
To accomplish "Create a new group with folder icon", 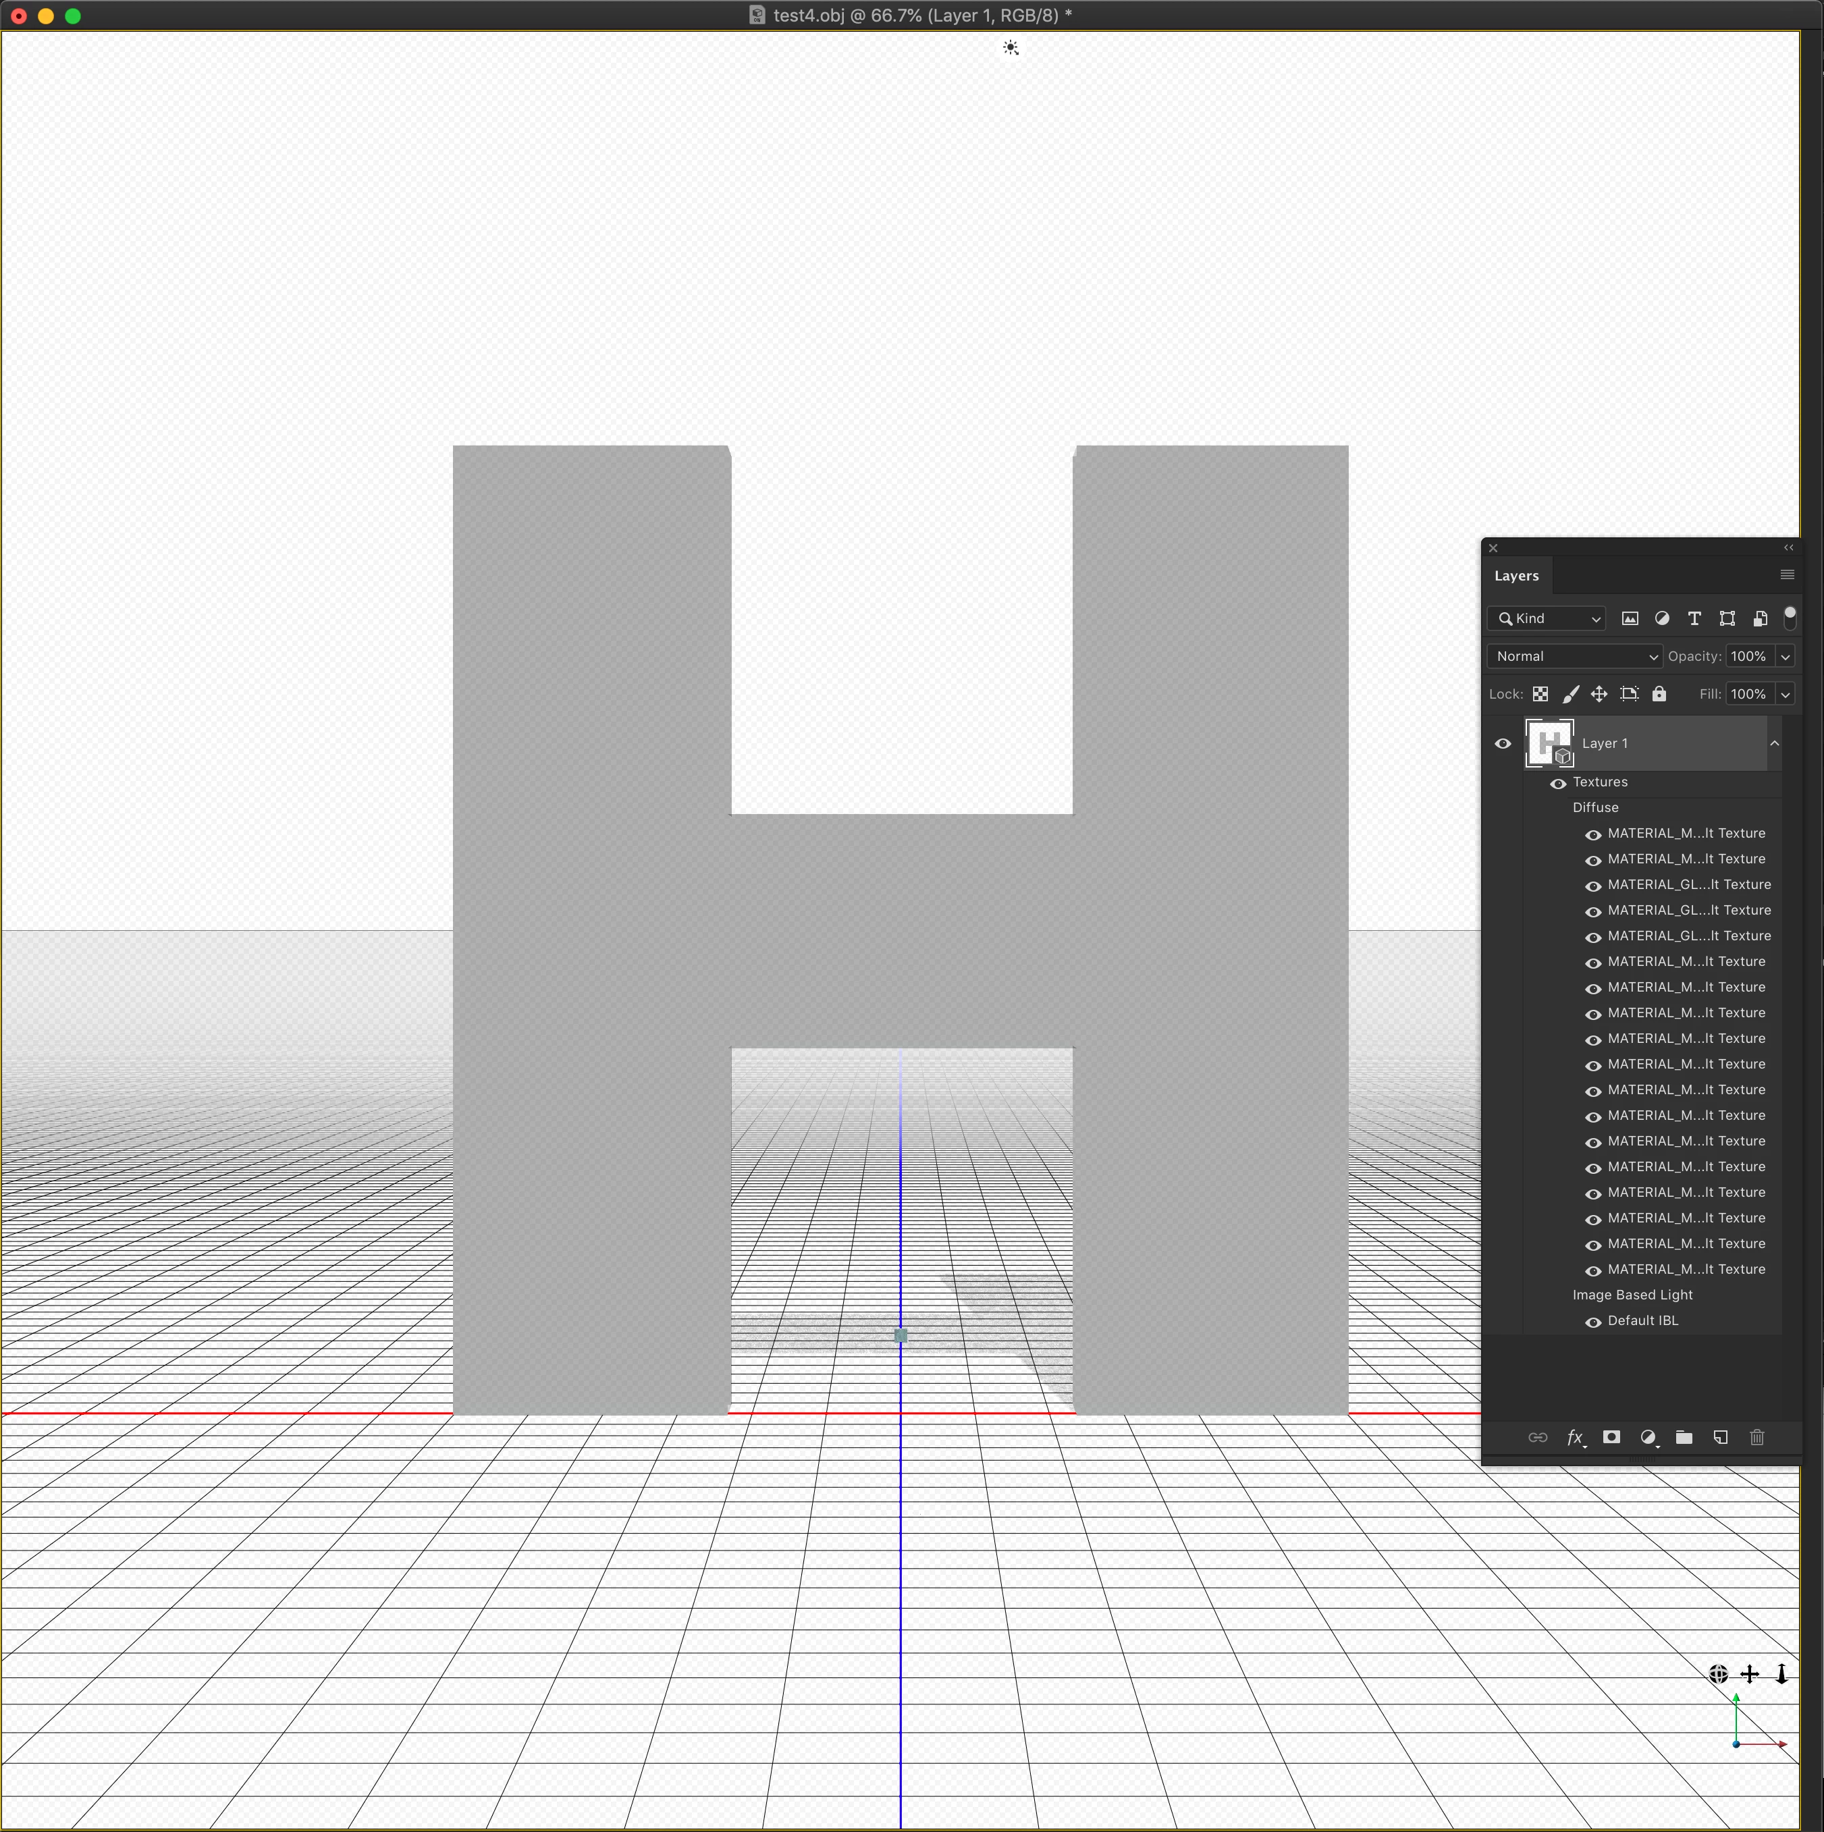I will [x=1684, y=1438].
